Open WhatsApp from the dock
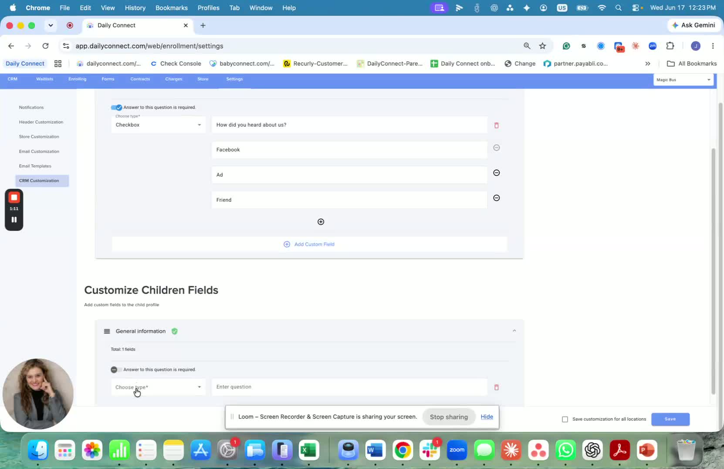This screenshot has height=469, width=724. (565, 450)
